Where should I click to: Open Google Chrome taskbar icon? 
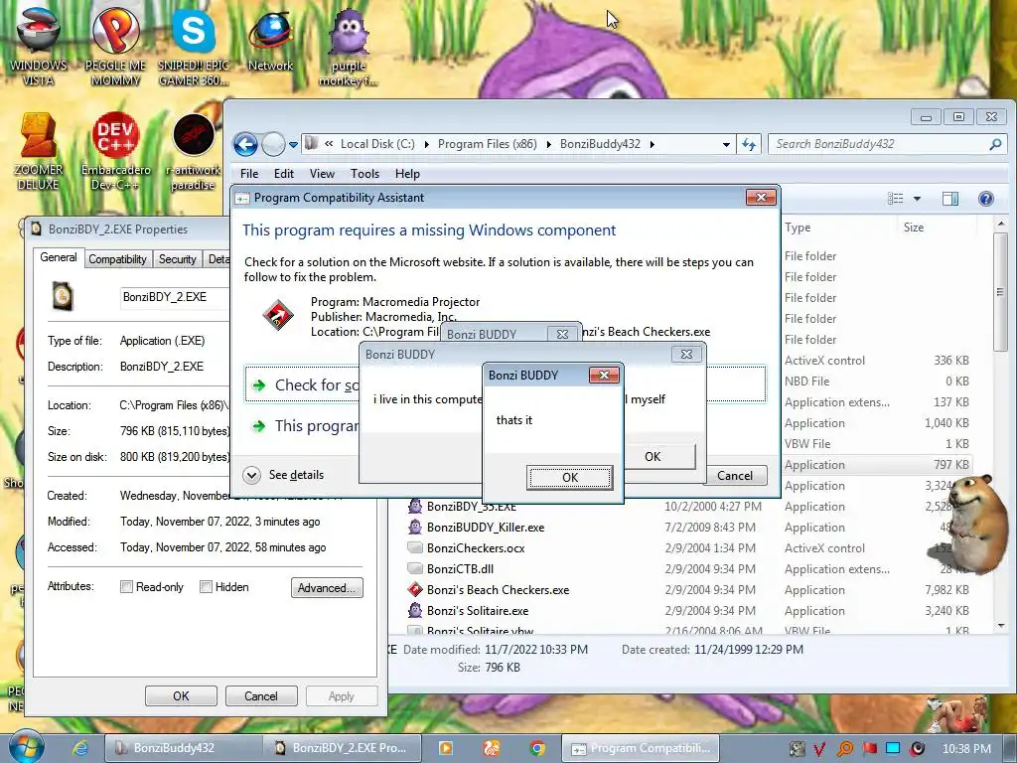[x=537, y=748]
